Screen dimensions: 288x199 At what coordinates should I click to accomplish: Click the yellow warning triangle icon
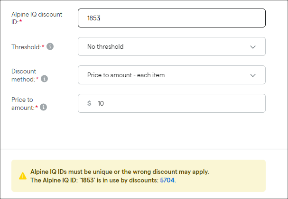23,176
